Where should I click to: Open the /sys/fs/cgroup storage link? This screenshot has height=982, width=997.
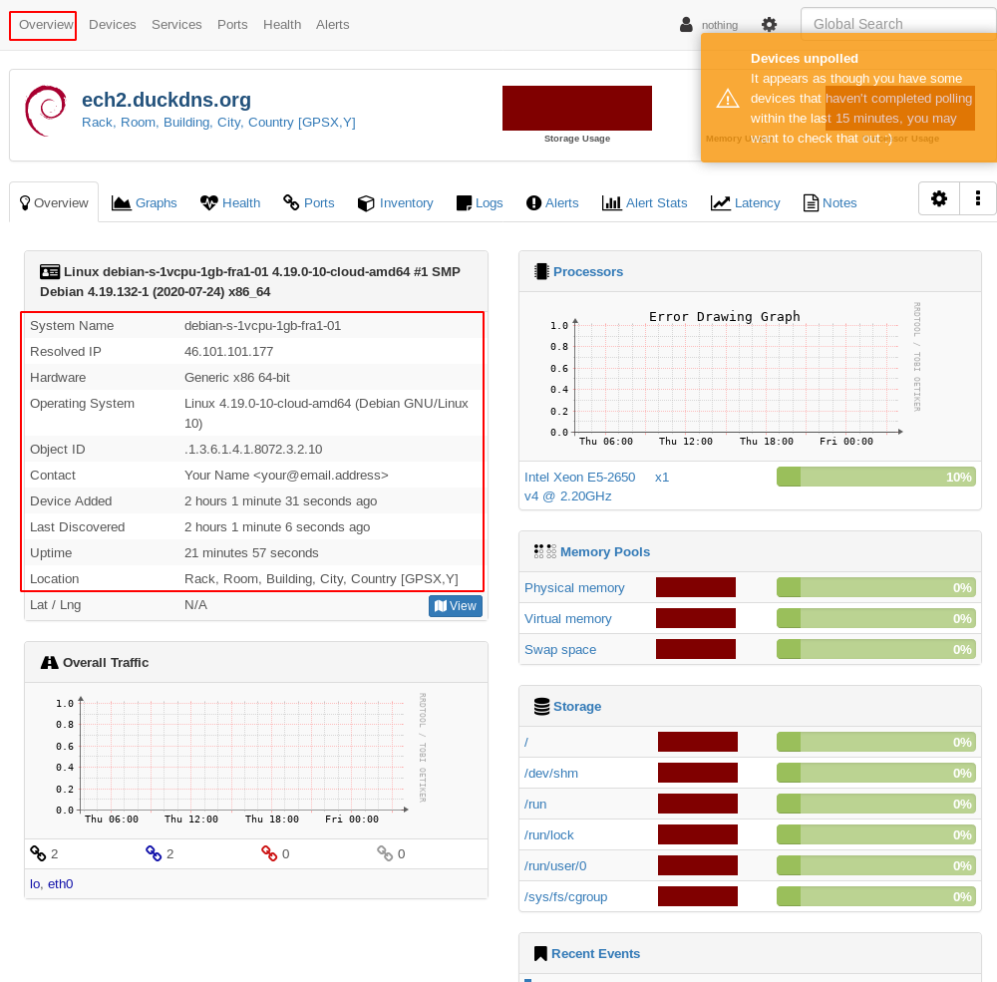[x=566, y=897]
